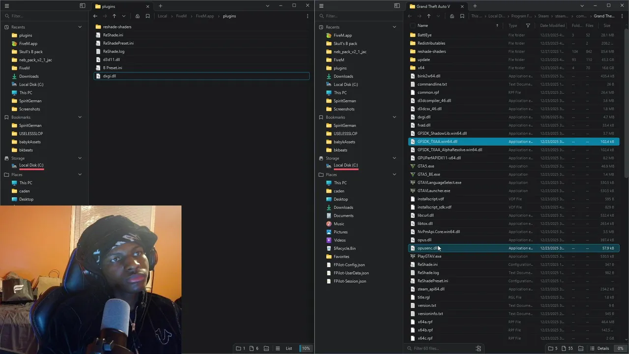Click Steam breadcrumb in GTA V window
This screenshot has height=354, width=629.
[x=543, y=16]
